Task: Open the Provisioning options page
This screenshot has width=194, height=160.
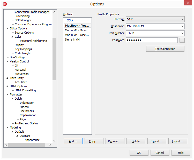Action: tap(22, 16)
